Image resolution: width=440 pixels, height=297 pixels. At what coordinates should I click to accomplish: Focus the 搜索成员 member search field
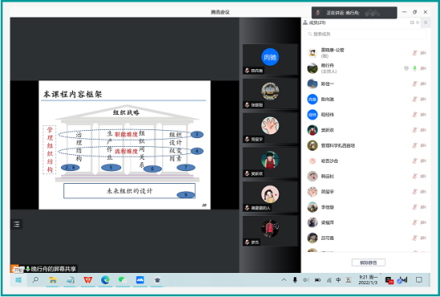click(x=365, y=34)
